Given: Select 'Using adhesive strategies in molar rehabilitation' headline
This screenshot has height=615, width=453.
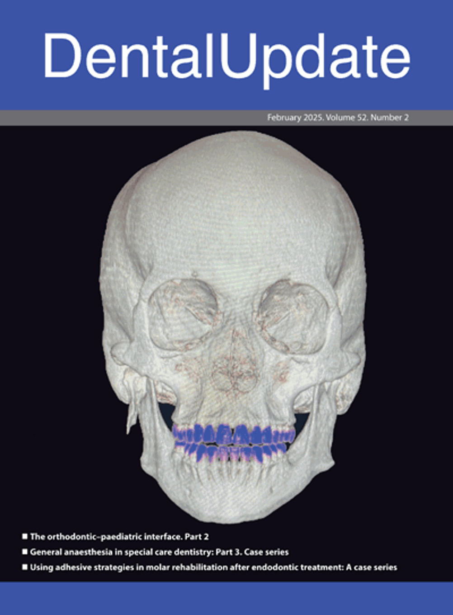Looking at the screenshot, I should click(213, 567).
